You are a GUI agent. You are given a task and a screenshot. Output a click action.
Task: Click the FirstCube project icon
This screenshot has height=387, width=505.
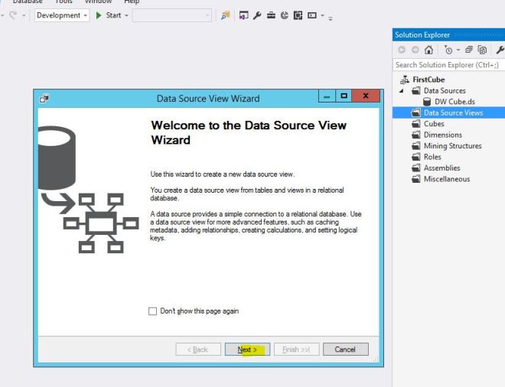[x=405, y=80]
